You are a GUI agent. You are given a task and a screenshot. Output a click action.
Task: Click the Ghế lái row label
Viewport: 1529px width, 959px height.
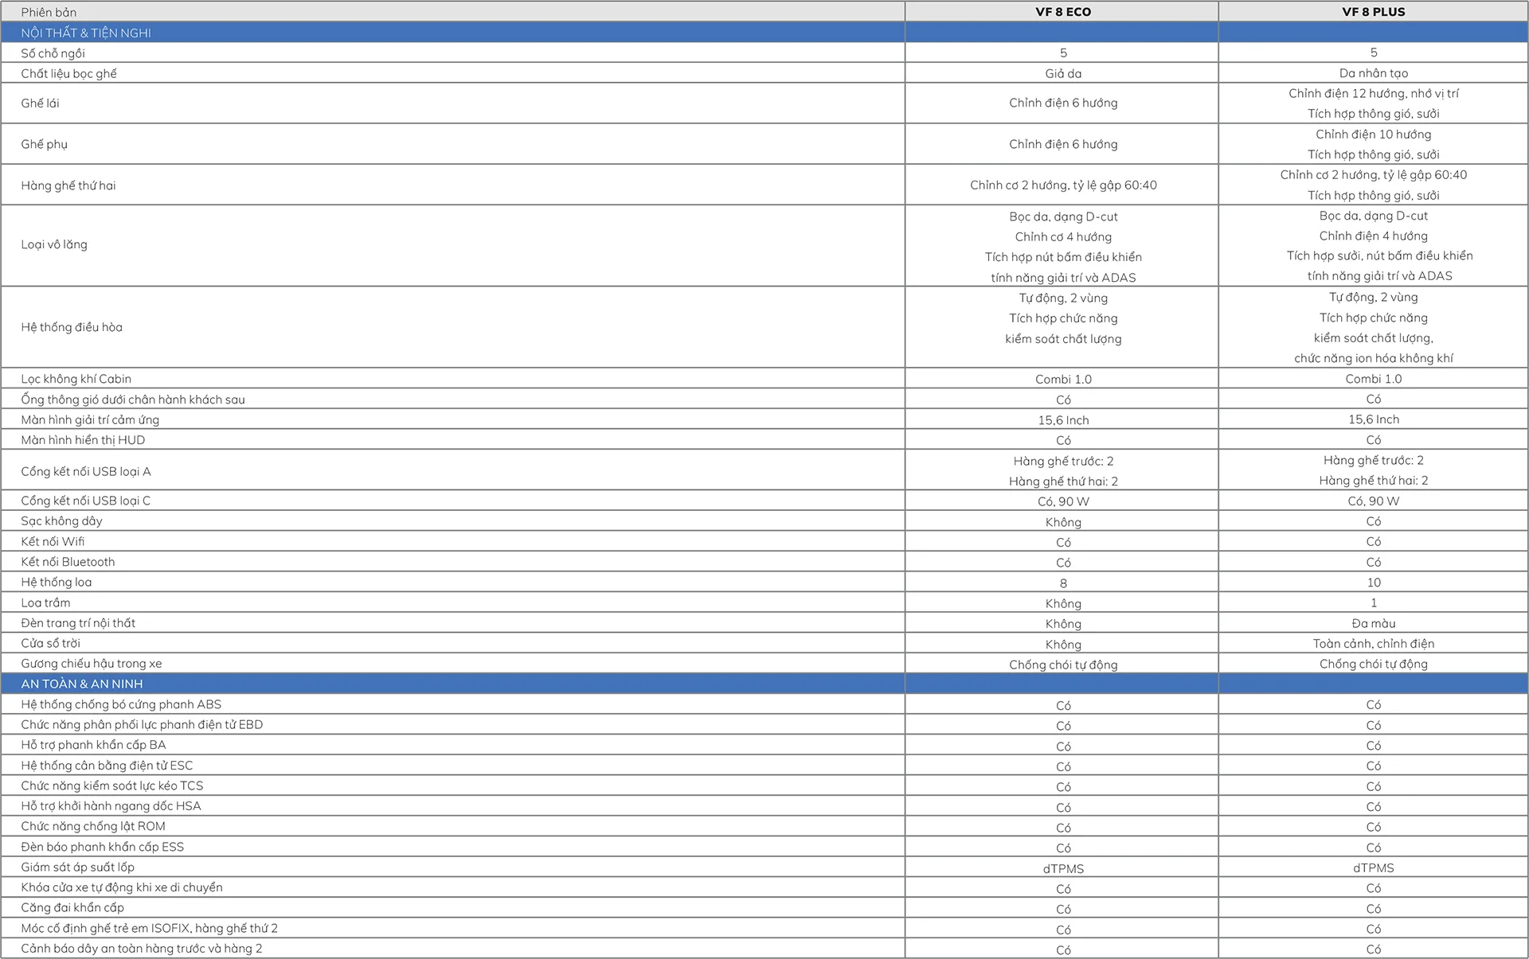pyautogui.click(x=40, y=103)
